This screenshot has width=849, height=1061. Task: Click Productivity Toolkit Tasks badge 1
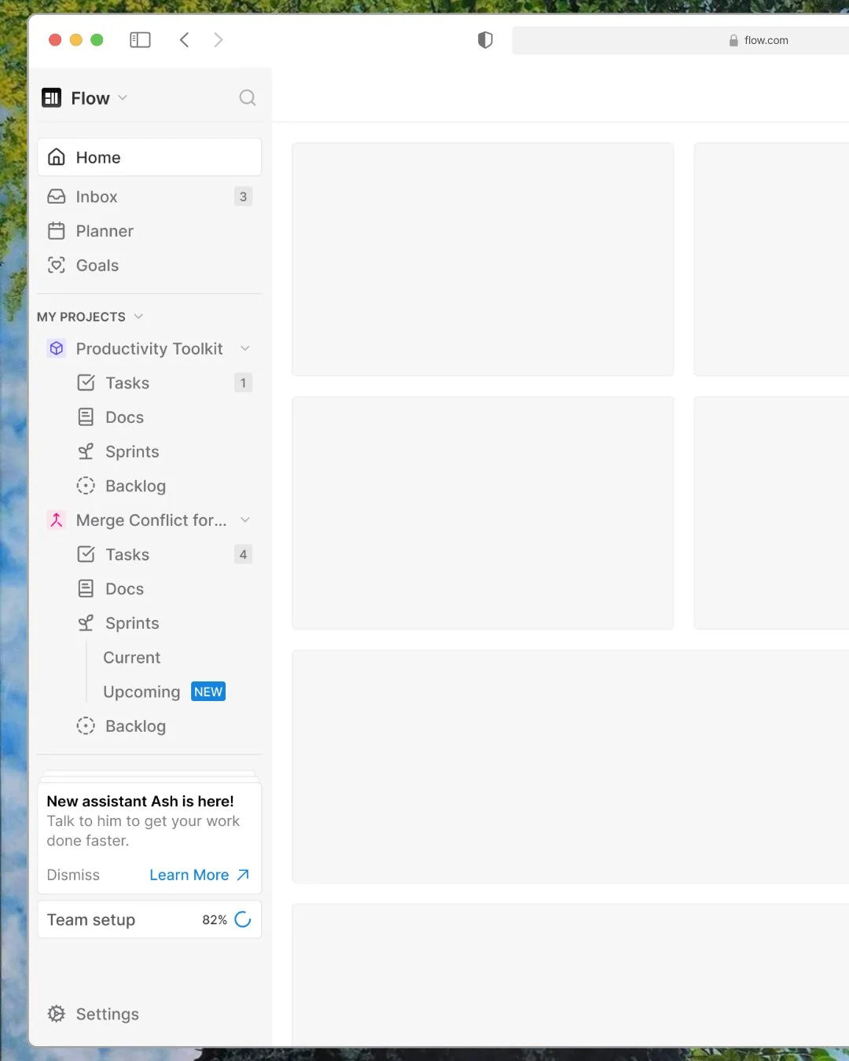point(243,383)
